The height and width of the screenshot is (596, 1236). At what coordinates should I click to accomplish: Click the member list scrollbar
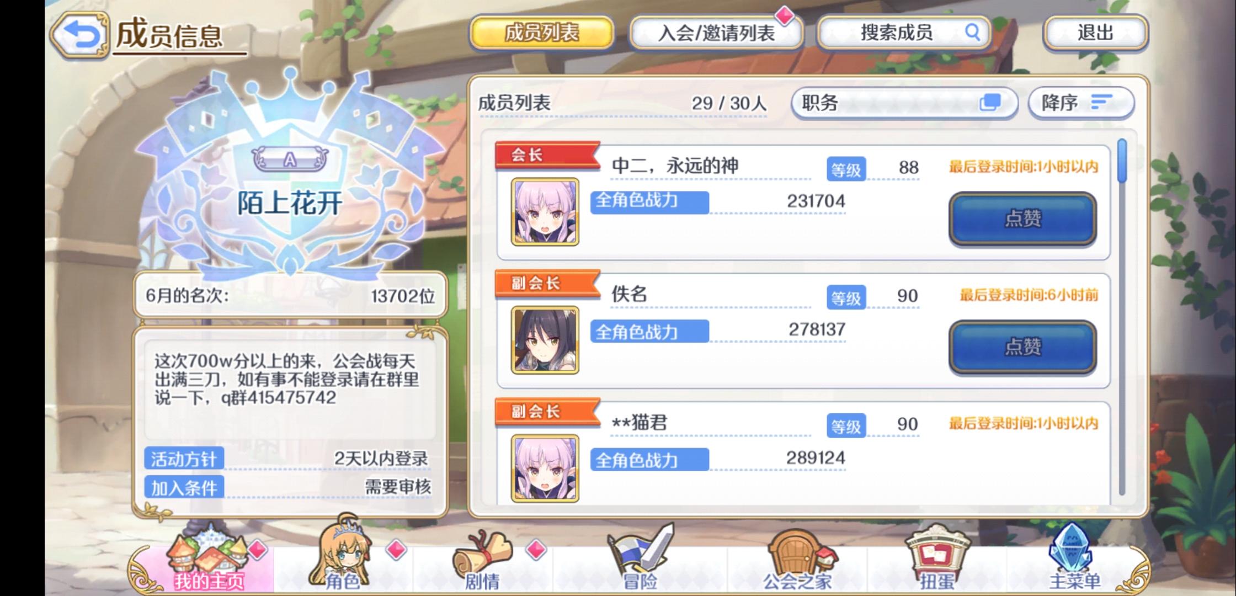click(x=1122, y=317)
